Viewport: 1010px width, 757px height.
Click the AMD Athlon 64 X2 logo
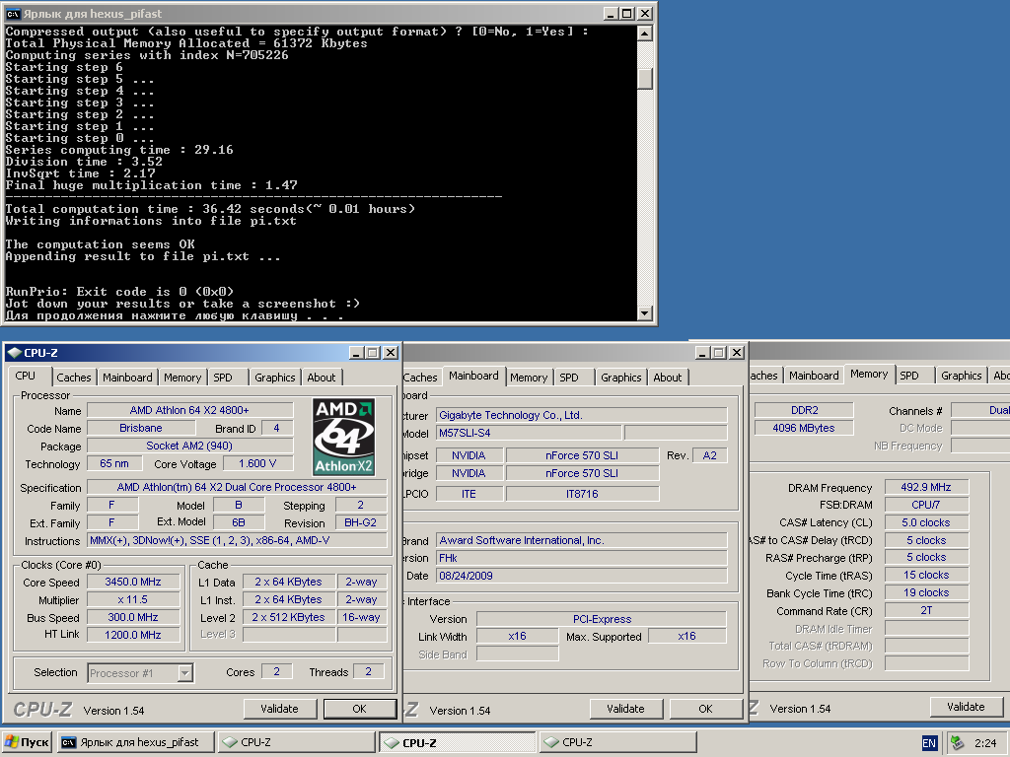344,437
